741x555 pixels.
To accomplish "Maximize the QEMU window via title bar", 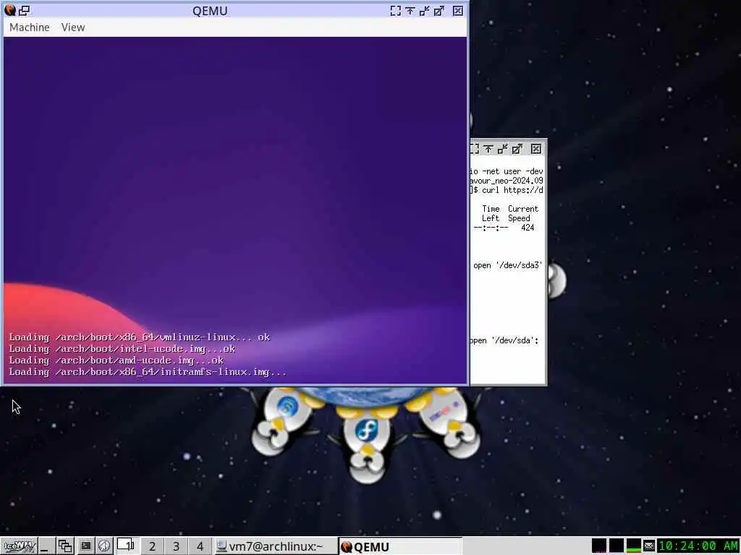I will pos(439,11).
